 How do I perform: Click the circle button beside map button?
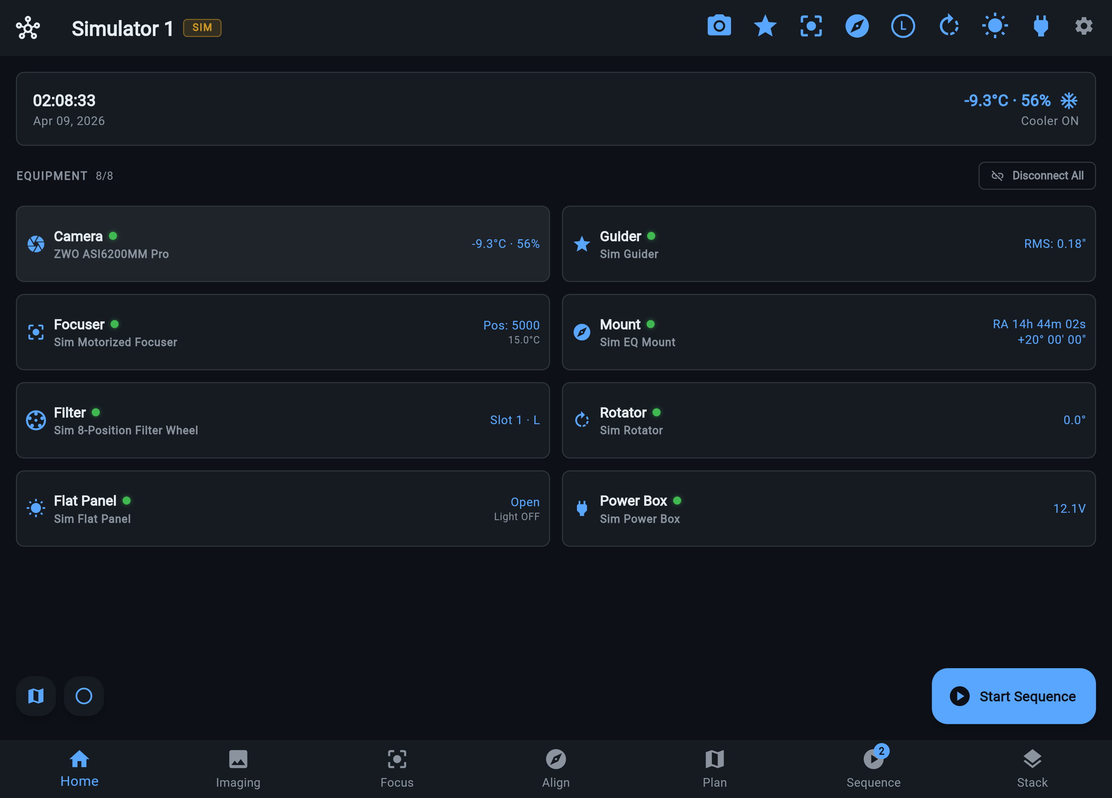[84, 696]
